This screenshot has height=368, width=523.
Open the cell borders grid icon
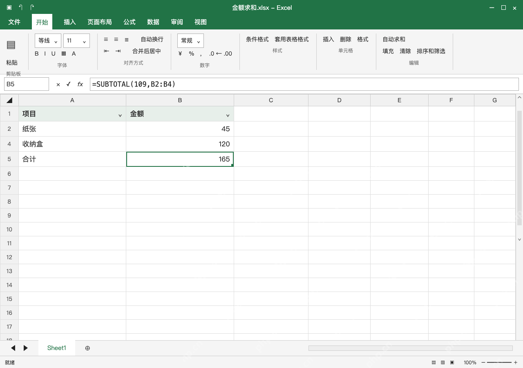(x=64, y=54)
